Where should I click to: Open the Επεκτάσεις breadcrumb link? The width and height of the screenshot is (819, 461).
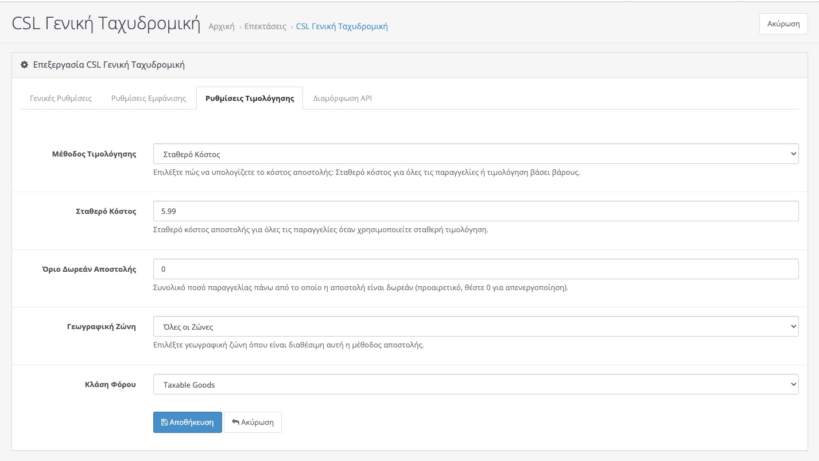click(265, 26)
